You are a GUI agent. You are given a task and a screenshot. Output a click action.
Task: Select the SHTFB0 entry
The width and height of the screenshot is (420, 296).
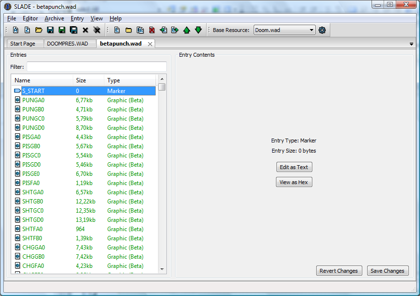[x=83, y=238]
